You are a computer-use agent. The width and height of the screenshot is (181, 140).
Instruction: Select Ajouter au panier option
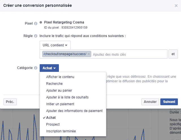point(59,91)
